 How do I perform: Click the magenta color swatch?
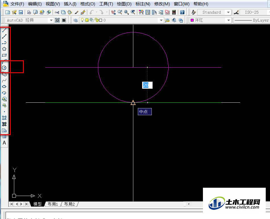192,20
